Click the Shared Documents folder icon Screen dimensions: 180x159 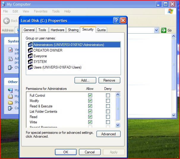(10, 102)
